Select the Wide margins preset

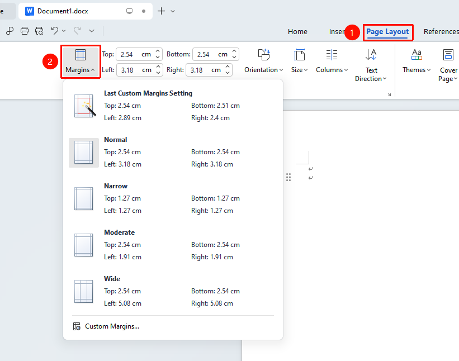tap(173, 291)
